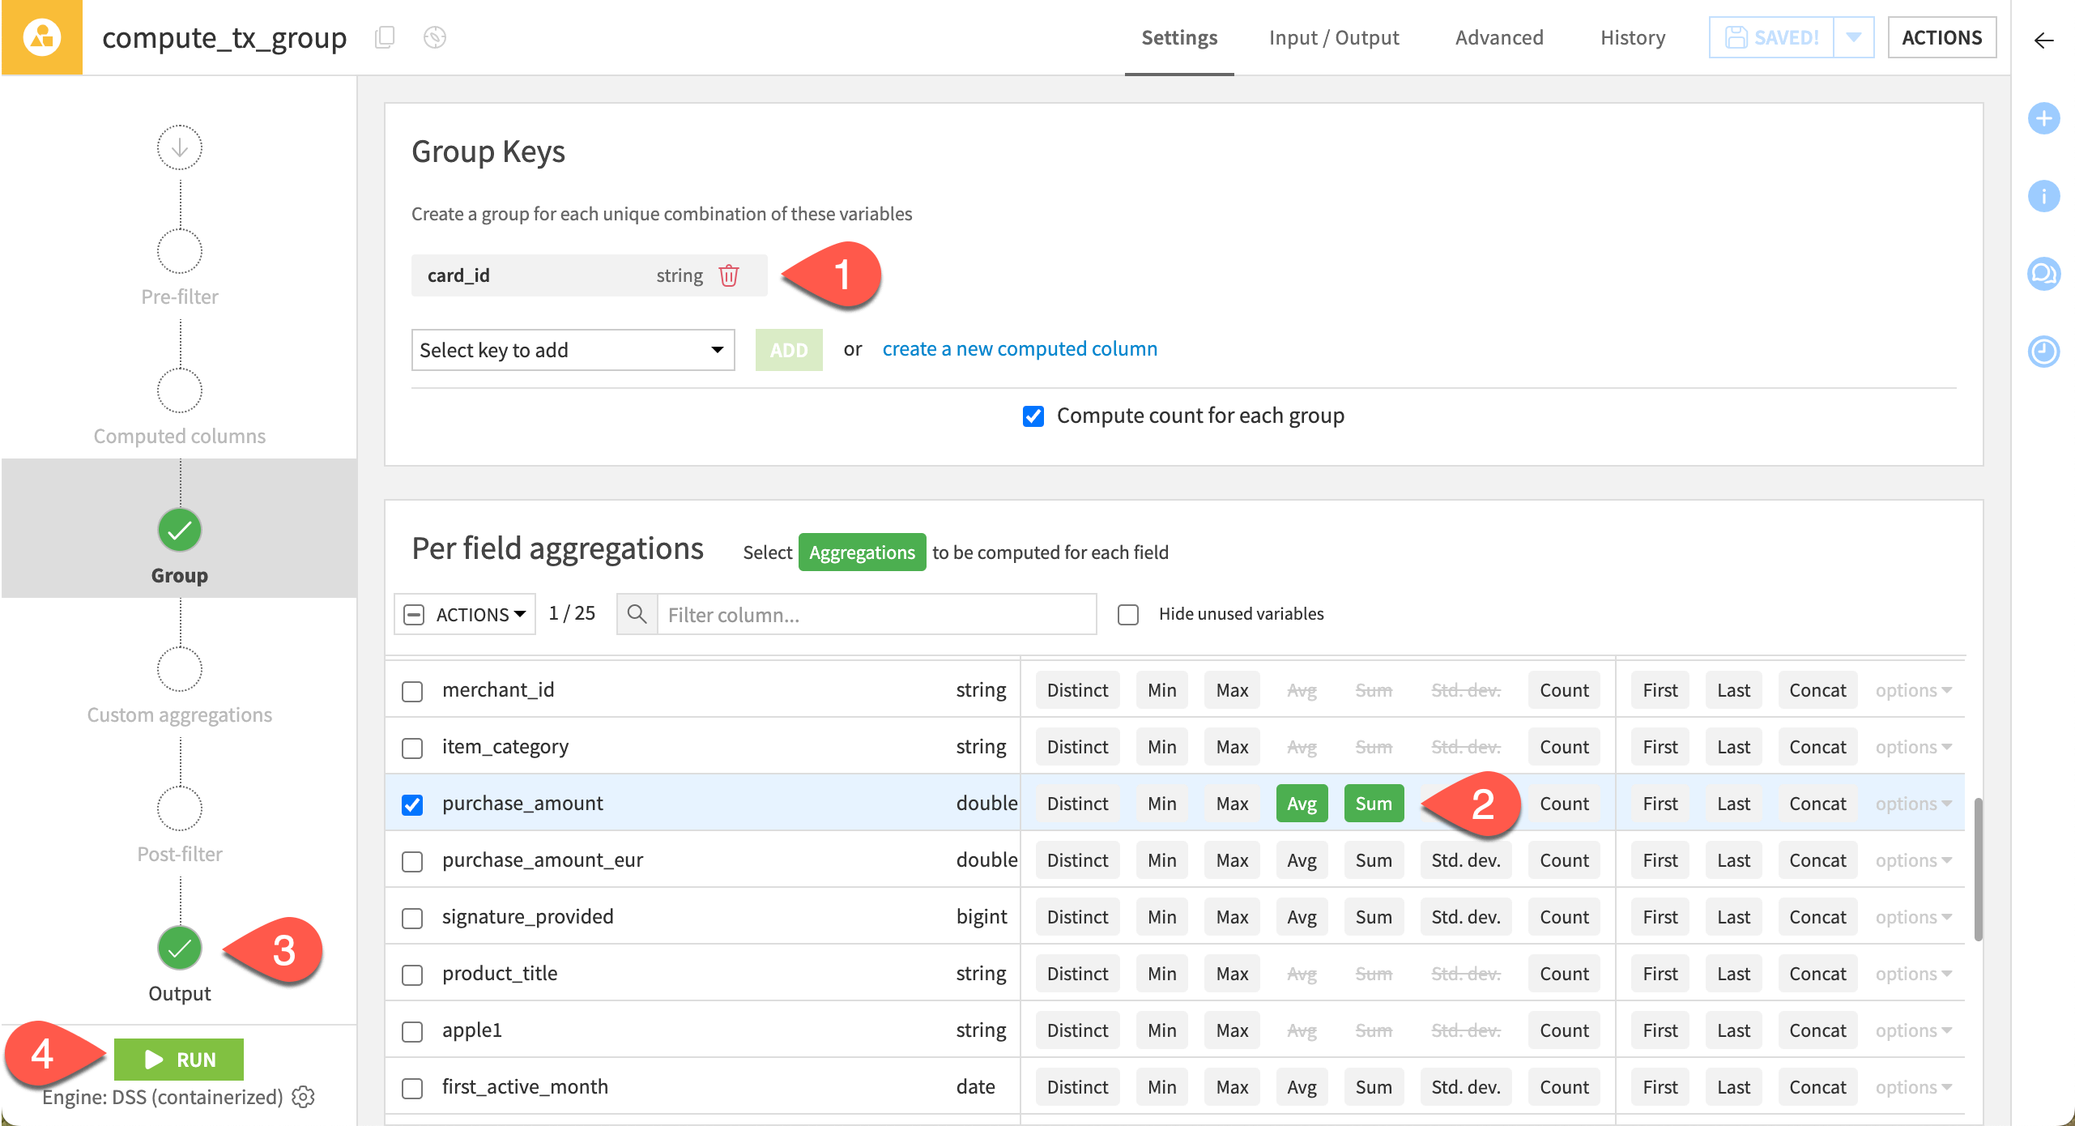The height and width of the screenshot is (1126, 2075).
Task: Open the Select key to add dropdown
Action: pyautogui.click(x=573, y=350)
